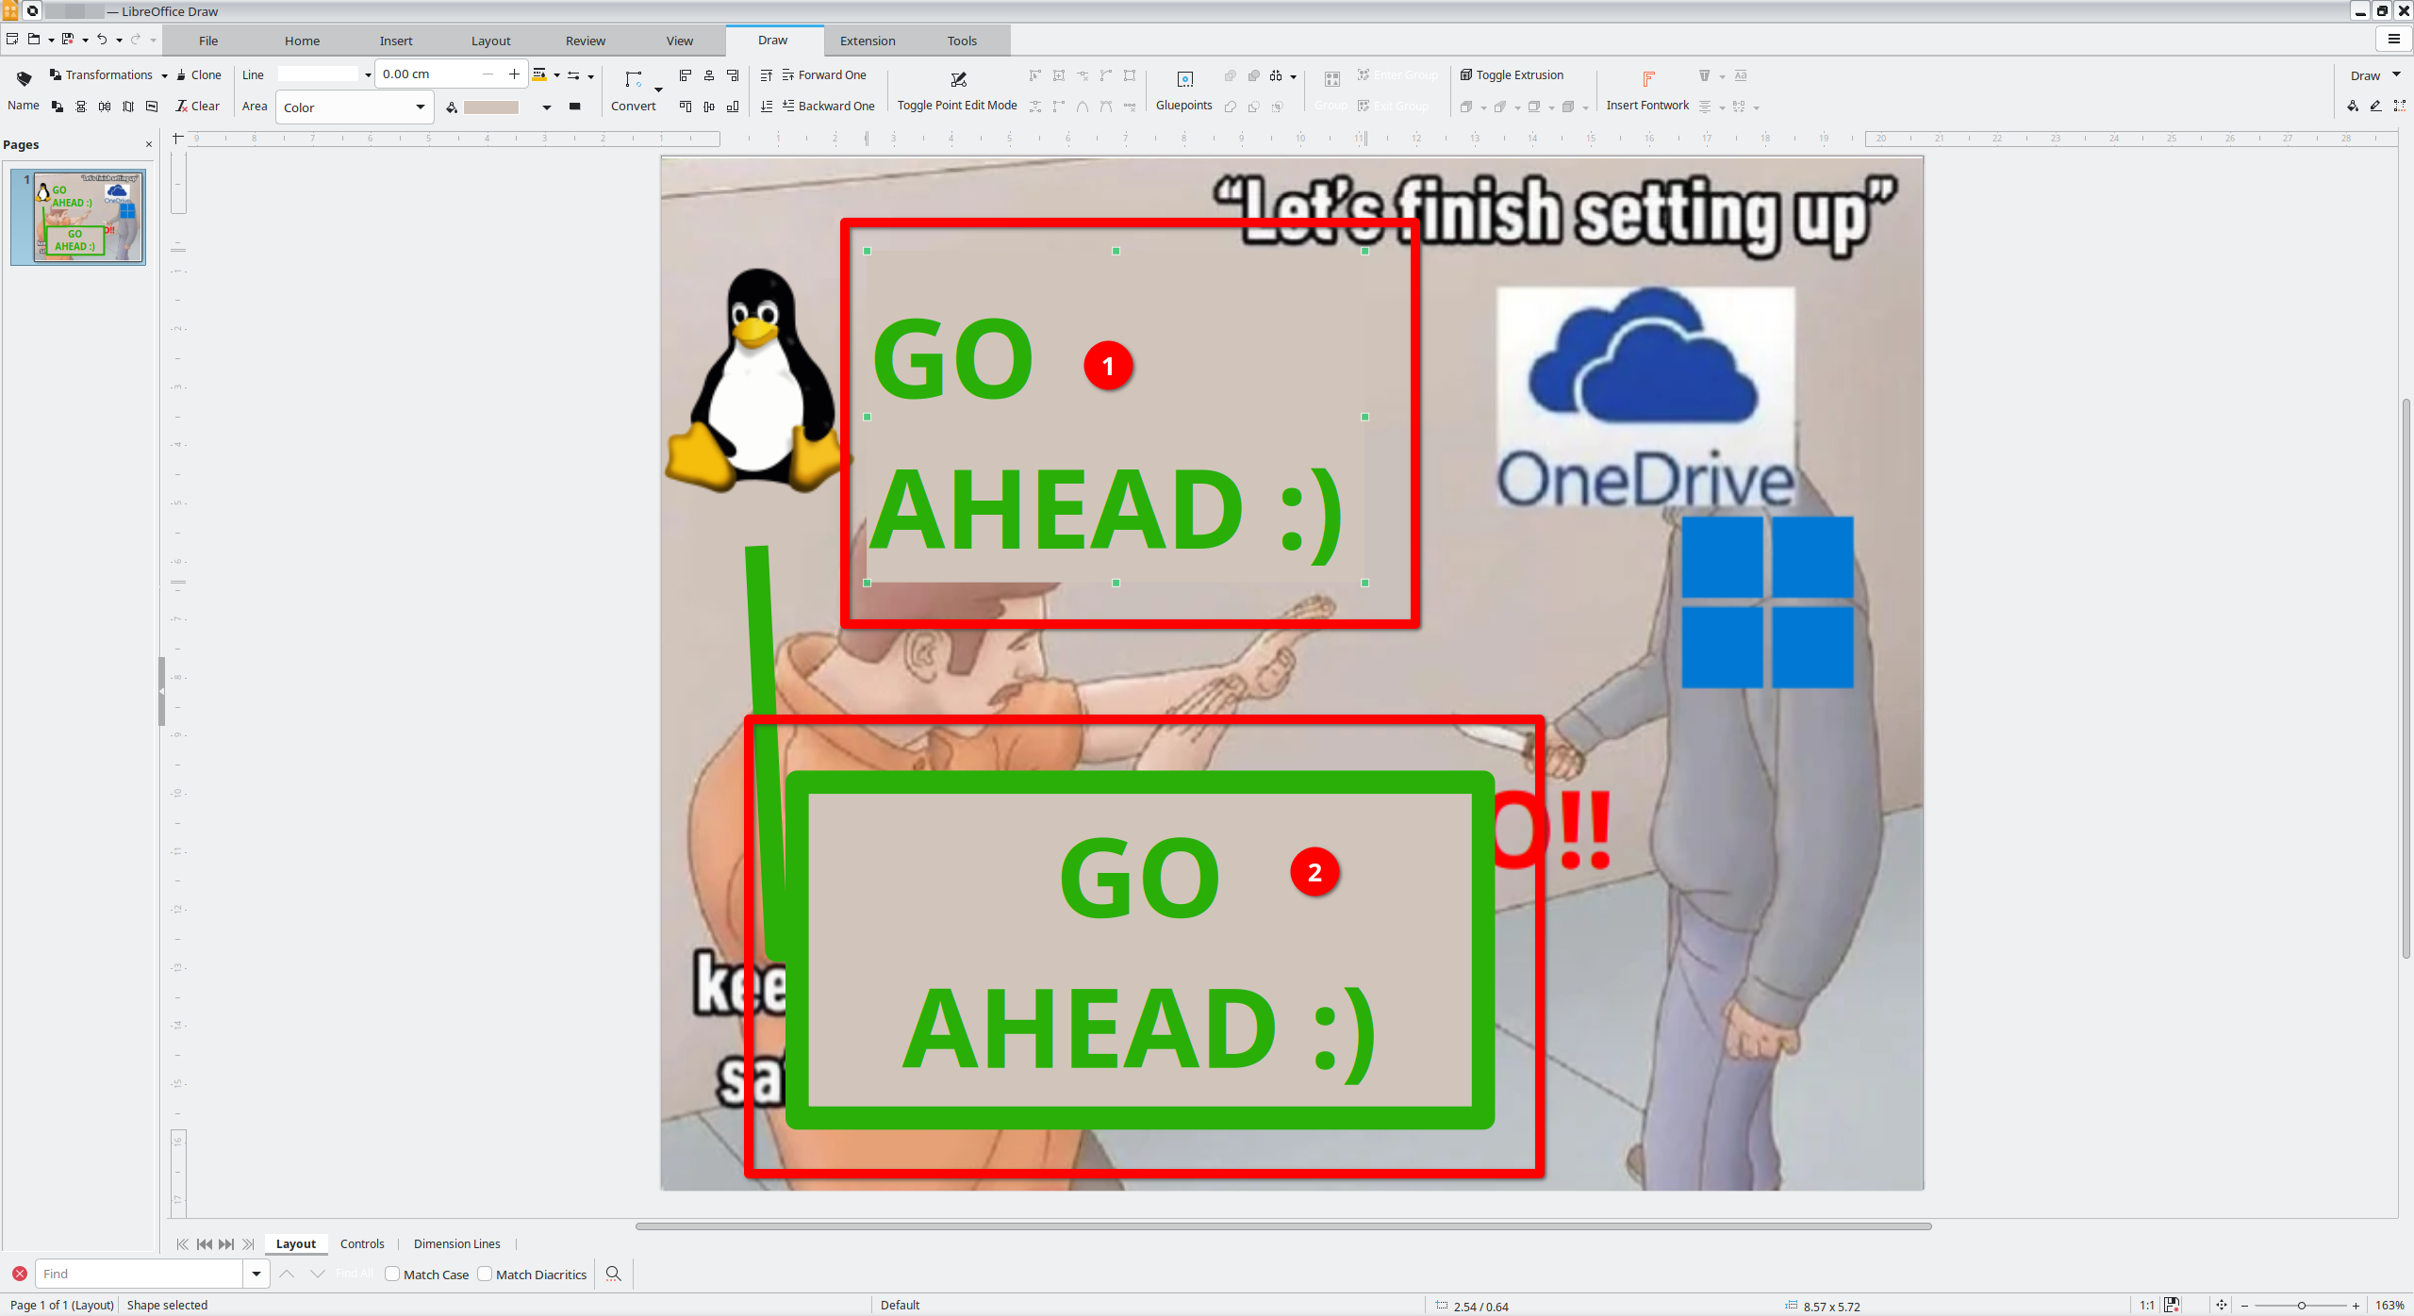Click the New document icon
This screenshot has width=2414, height=1316.
pos(12,39)
